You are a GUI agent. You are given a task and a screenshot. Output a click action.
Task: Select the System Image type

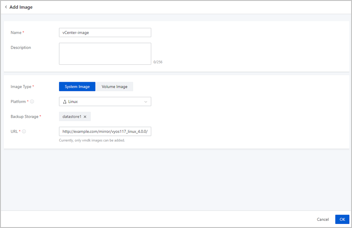tap(77, 87)
